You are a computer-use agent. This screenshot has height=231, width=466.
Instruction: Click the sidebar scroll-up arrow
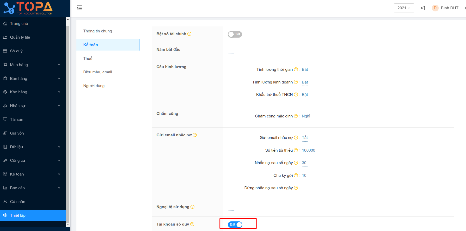coord(68,19)
